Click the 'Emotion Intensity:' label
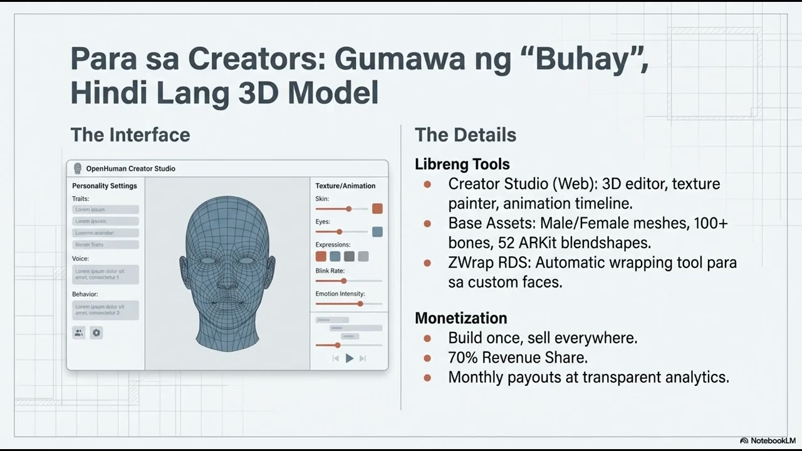 (x=340, y=294)
